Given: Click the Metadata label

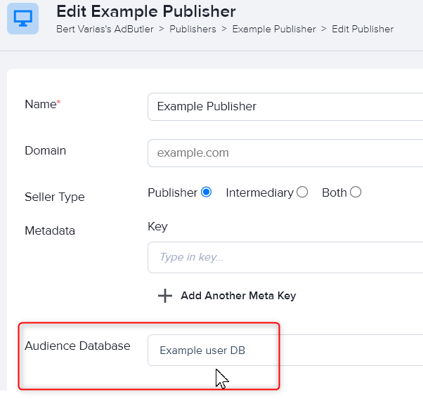Looking at the screenshot, I should (50, 230).
